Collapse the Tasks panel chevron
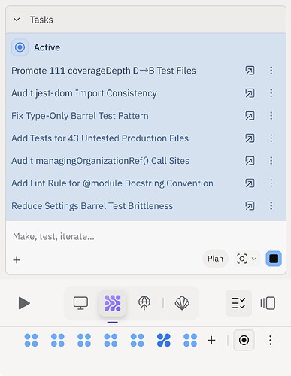 click(17, 20)
